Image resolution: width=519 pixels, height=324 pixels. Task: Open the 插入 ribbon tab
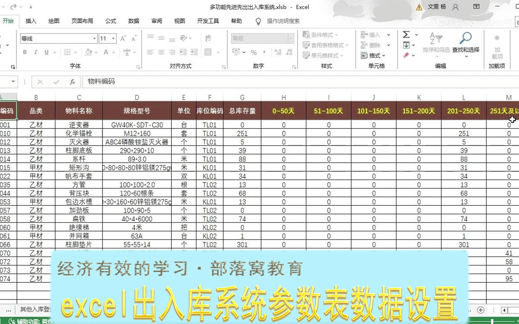point(31,21)
